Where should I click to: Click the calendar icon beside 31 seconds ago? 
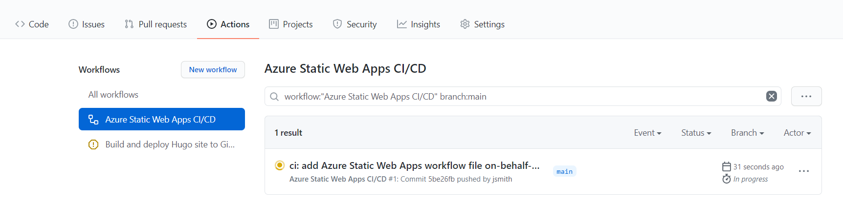[x=727, y=167]
